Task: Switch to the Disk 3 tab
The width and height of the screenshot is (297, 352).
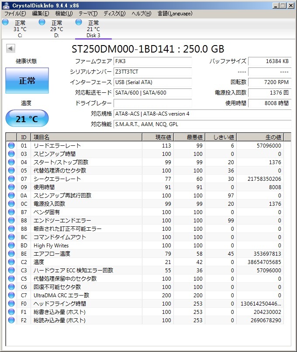Action: click(93, 29)
